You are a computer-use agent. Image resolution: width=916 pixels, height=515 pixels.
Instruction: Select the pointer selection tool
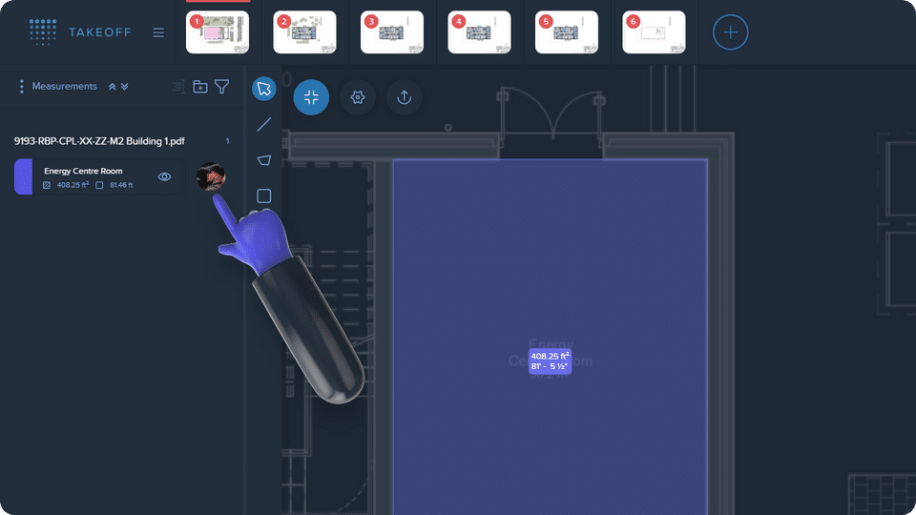(264, 89)
